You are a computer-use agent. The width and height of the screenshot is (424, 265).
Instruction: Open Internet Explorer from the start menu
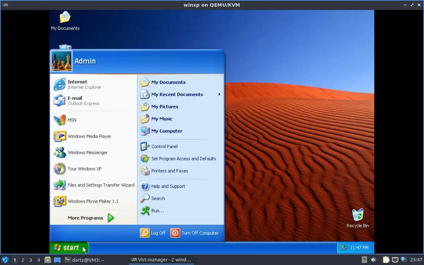point(94,84)
